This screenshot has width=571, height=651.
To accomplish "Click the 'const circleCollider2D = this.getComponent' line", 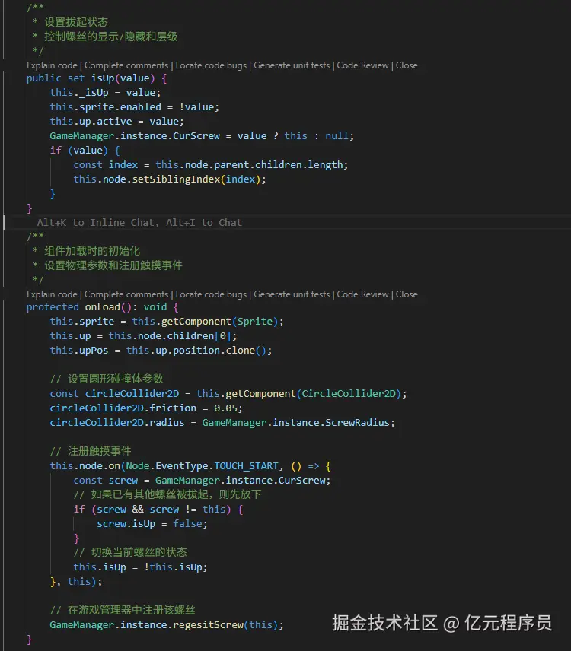I will point(228,394).
